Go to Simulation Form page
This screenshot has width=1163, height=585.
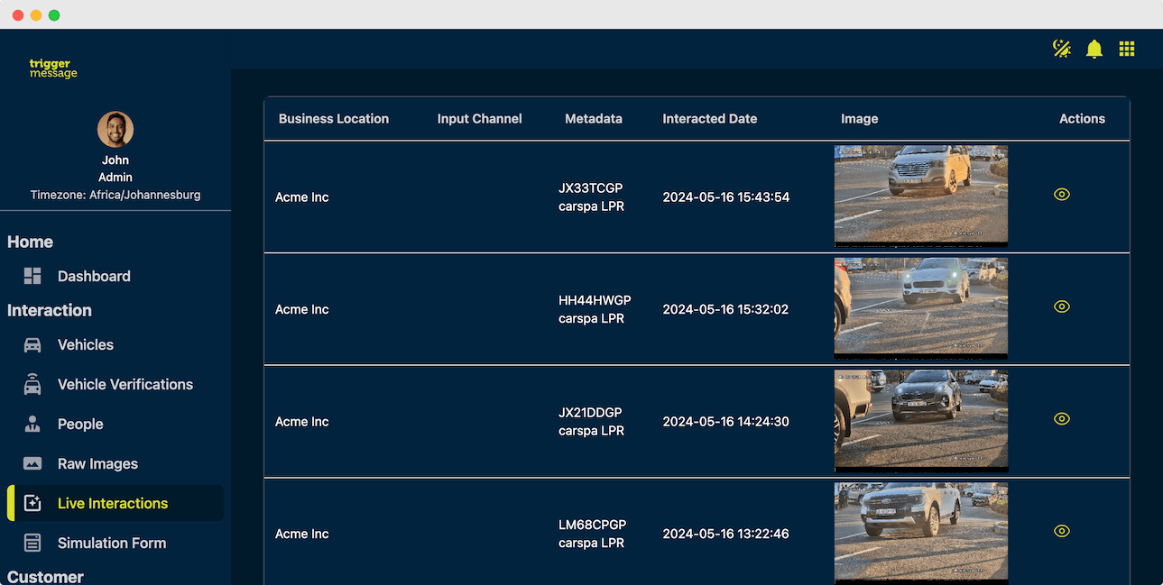point(112,544)
